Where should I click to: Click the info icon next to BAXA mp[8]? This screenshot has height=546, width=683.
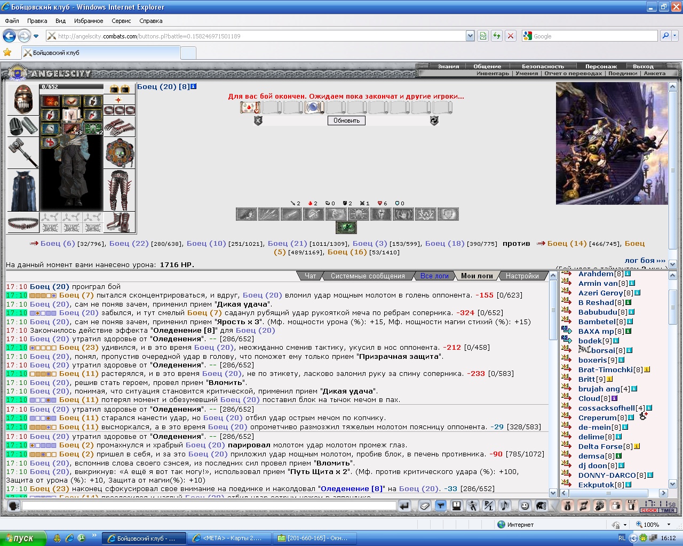point(628,331)
